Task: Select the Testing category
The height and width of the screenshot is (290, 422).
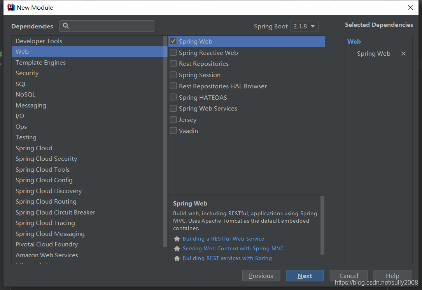Action: [88, 137]
